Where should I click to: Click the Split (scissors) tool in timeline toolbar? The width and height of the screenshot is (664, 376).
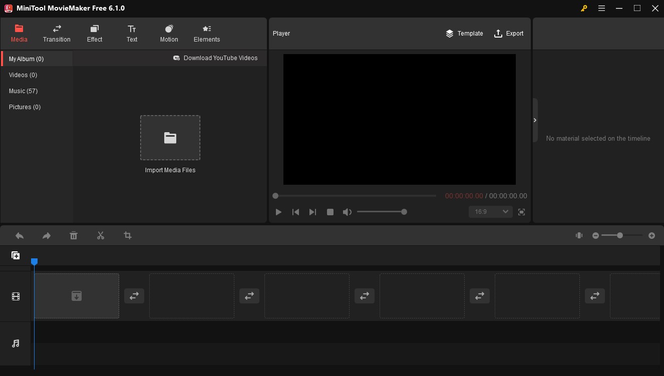(x=100, y=235)
